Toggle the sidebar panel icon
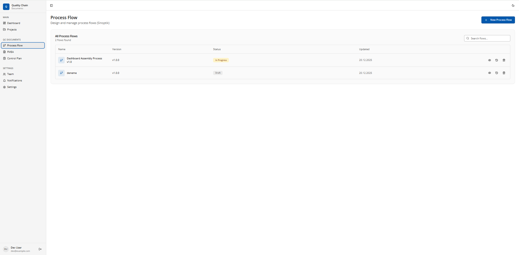Image resolution: width=519 pixels, height=255 pixels. (51, 5)
